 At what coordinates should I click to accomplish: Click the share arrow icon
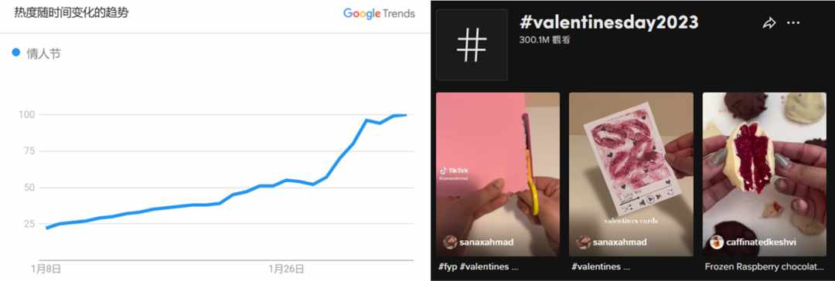click(769, 23)
